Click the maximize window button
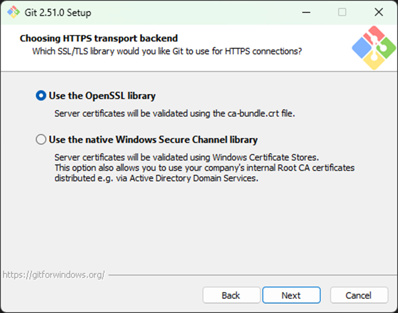The image size is (398, 313). pos(342,12)
